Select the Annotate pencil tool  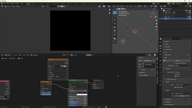pos(115,35)
